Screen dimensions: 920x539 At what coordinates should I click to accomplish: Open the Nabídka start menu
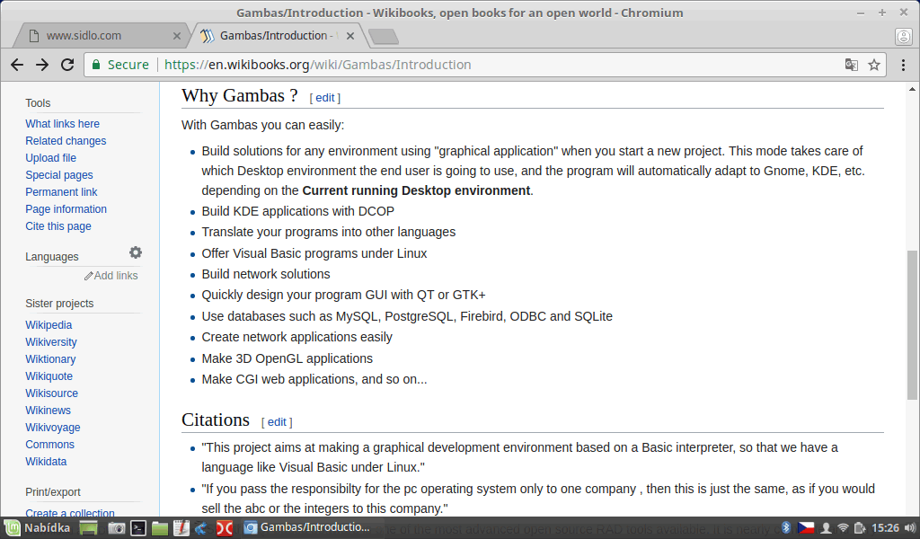pos(38,528)
